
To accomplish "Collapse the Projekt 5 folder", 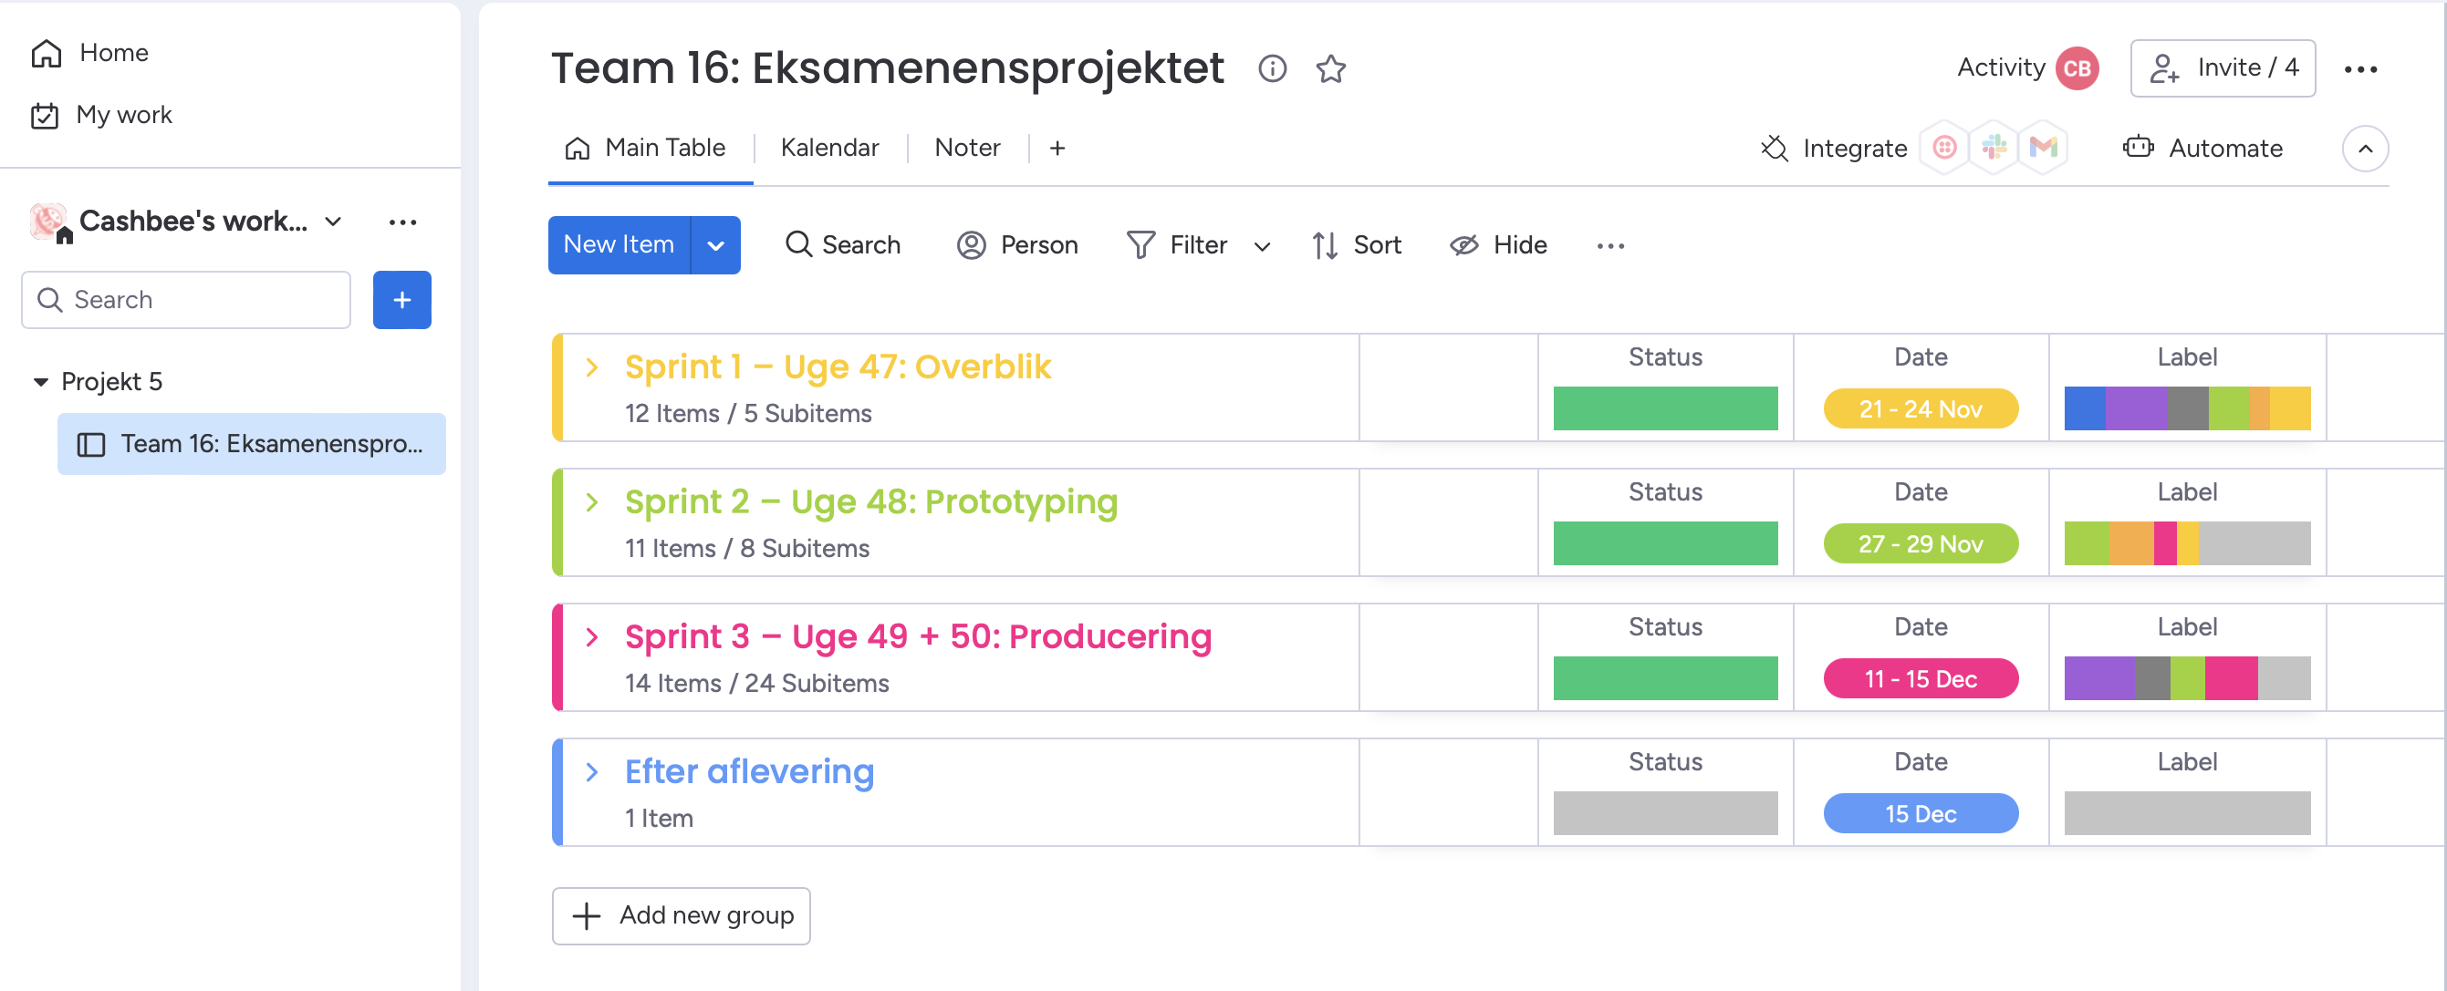I will [41, 382].
